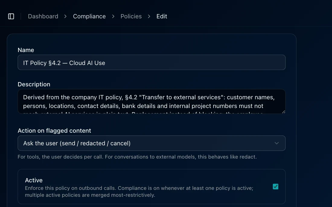Image resolution: width=332 pixels, height=207 pixels.
Task: Click the Description field label
Action: click(34, 84)
